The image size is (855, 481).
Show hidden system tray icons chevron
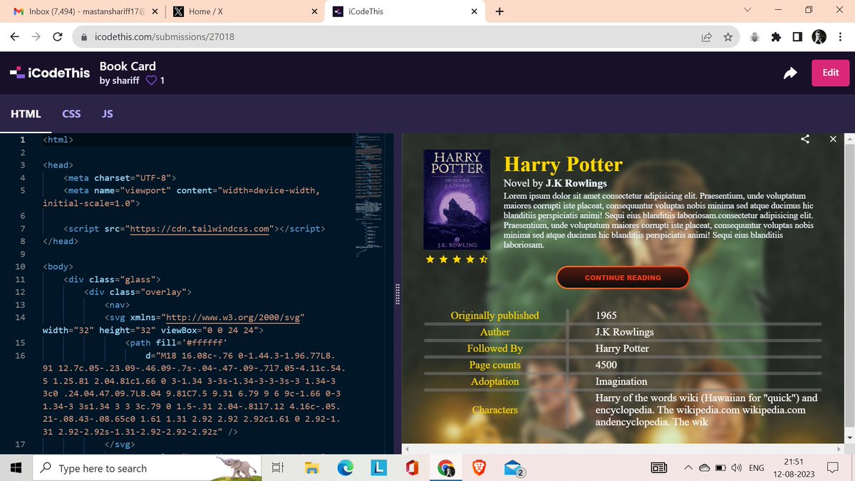(688, 468)
